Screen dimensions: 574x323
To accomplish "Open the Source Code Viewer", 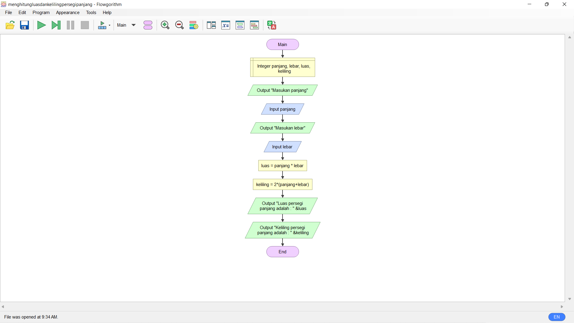I will (x=254, y=25).
